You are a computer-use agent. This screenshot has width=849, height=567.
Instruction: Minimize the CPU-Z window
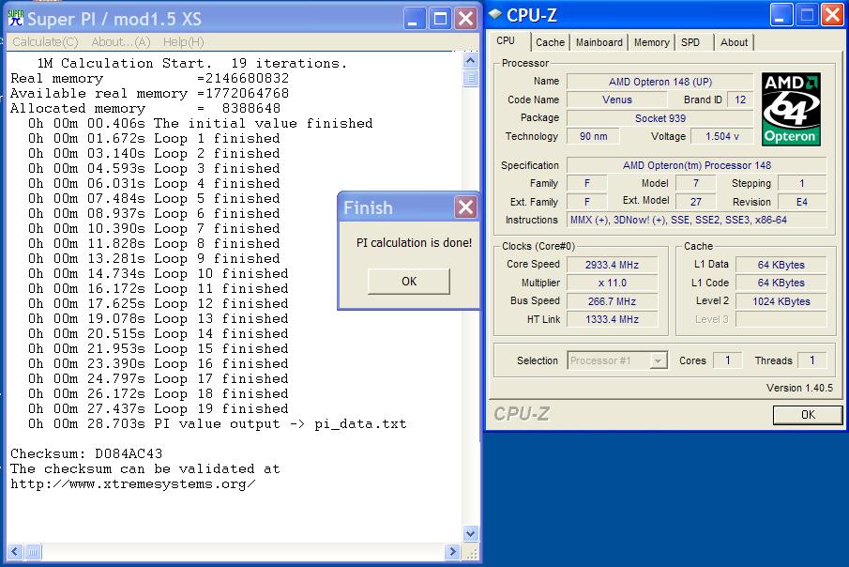coord(781,15)
